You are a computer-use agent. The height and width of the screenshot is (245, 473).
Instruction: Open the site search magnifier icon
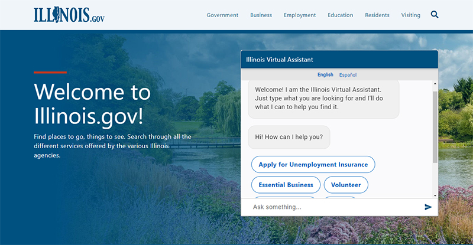[435, 15]
